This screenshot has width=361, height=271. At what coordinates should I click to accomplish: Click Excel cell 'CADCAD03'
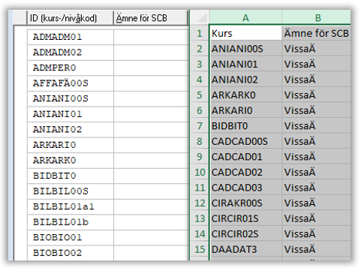[x=245, y=188]
